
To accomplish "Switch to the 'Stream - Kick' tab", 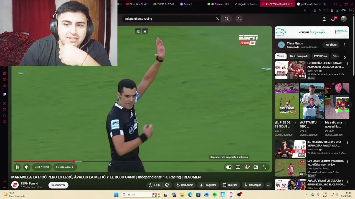I will pyautogui.click(x=219, y=4).
